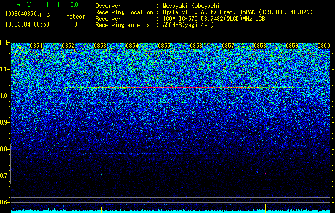The width and height of the screenshot is (335, 213).
Task: Click the date stamp 10.03.04 08:50
Action: (27, 24)
